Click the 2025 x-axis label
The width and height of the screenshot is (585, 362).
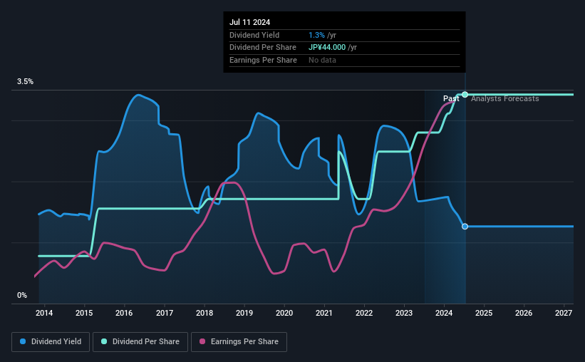(484, 313)
